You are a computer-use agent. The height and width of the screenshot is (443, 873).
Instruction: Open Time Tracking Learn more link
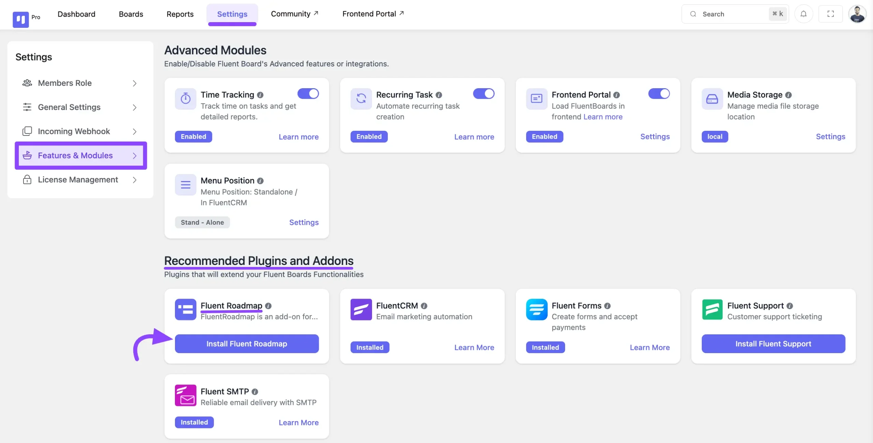coord(299,137)
